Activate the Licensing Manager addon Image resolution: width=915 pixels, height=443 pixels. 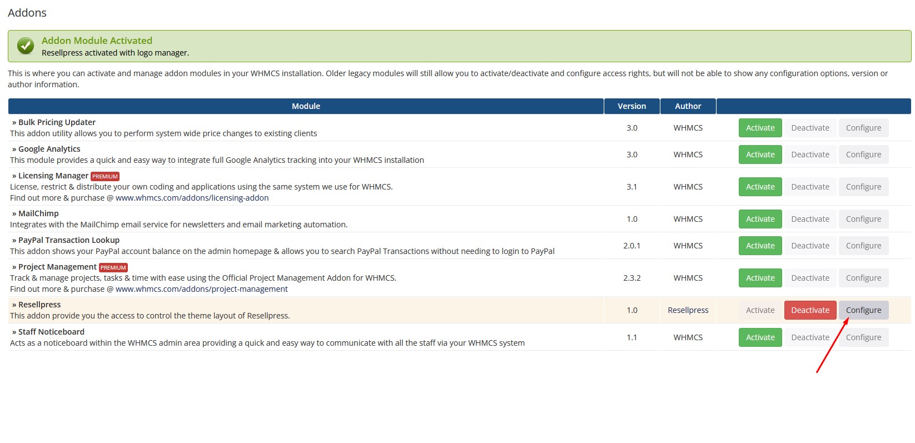click(x=760, y=187)
